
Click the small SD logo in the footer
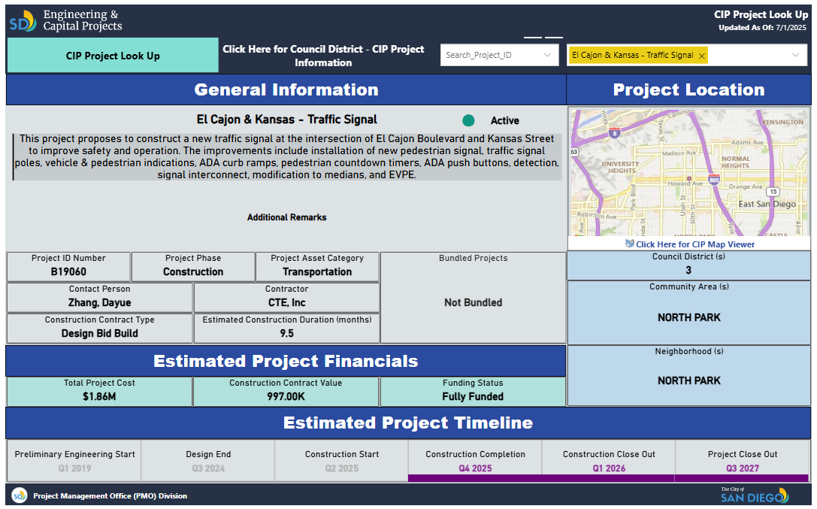[x=19, y=495]
